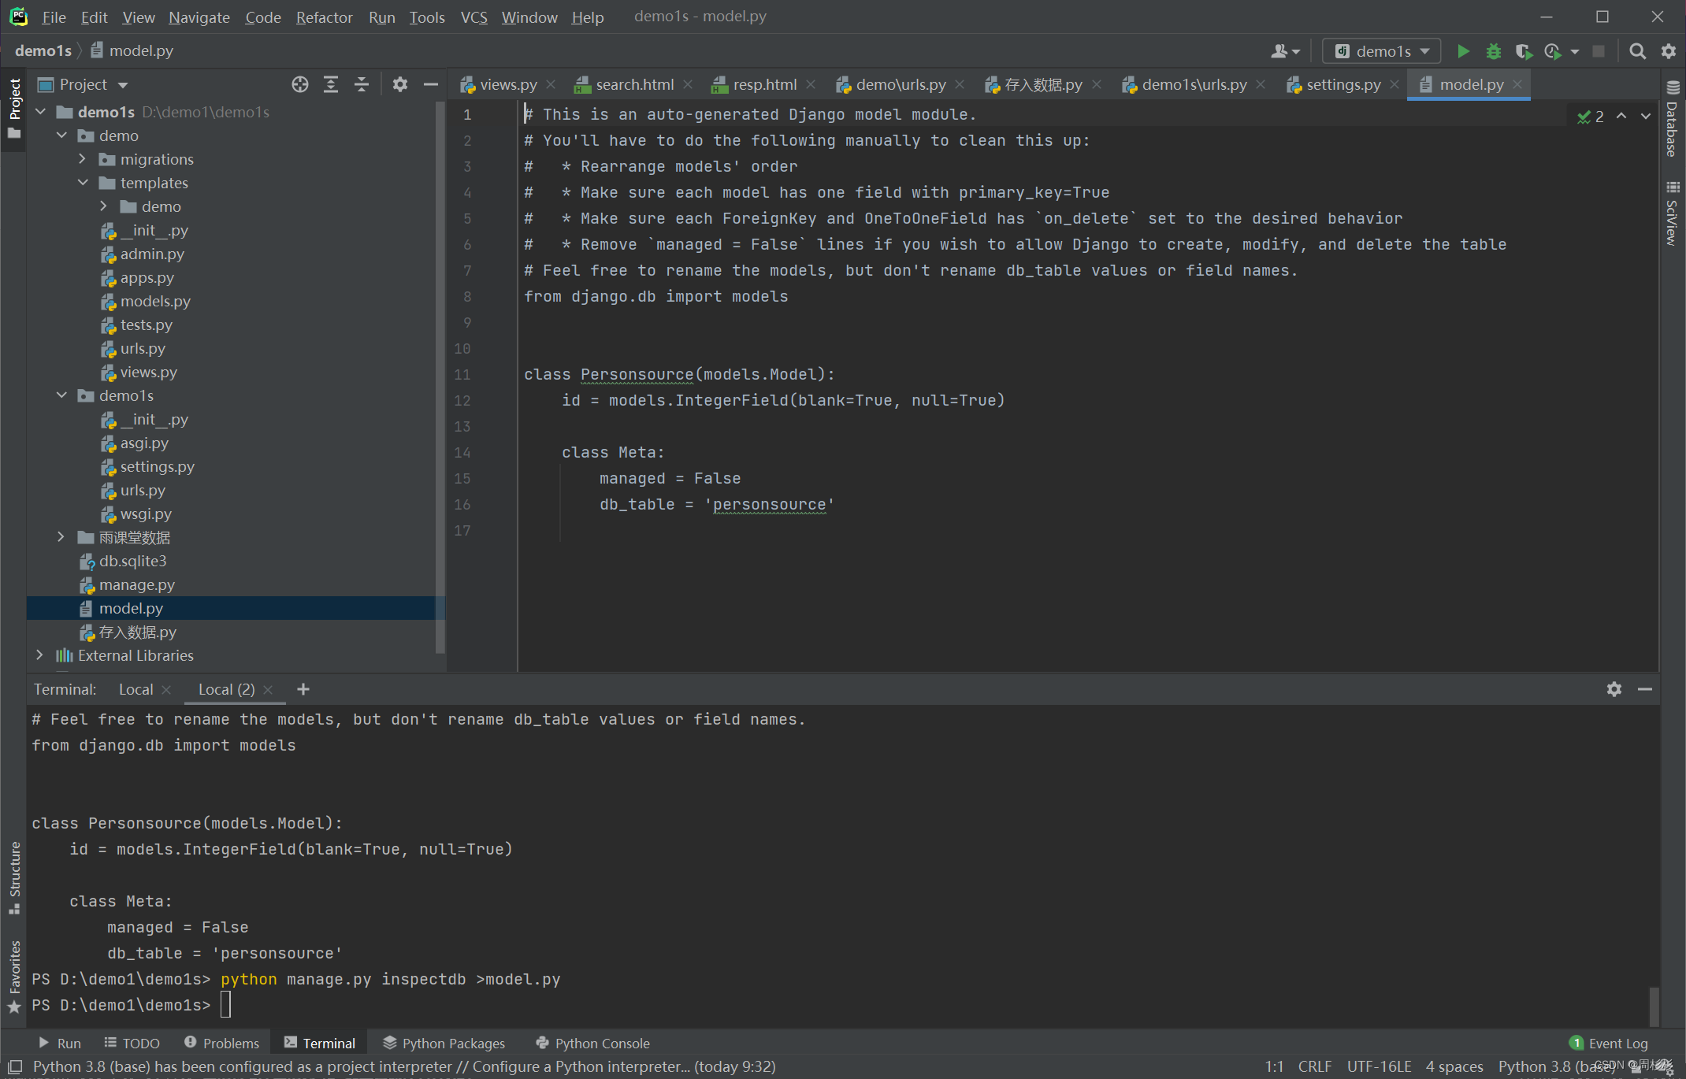Select the Git VCS menu item

472,16
